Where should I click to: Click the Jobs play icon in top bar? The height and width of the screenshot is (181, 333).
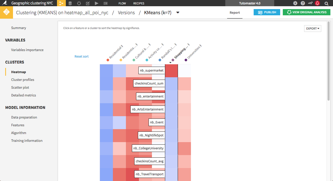click(x=97, y=3)
